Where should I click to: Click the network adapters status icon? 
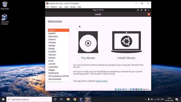pyautogui.click(x=123, y=89)
